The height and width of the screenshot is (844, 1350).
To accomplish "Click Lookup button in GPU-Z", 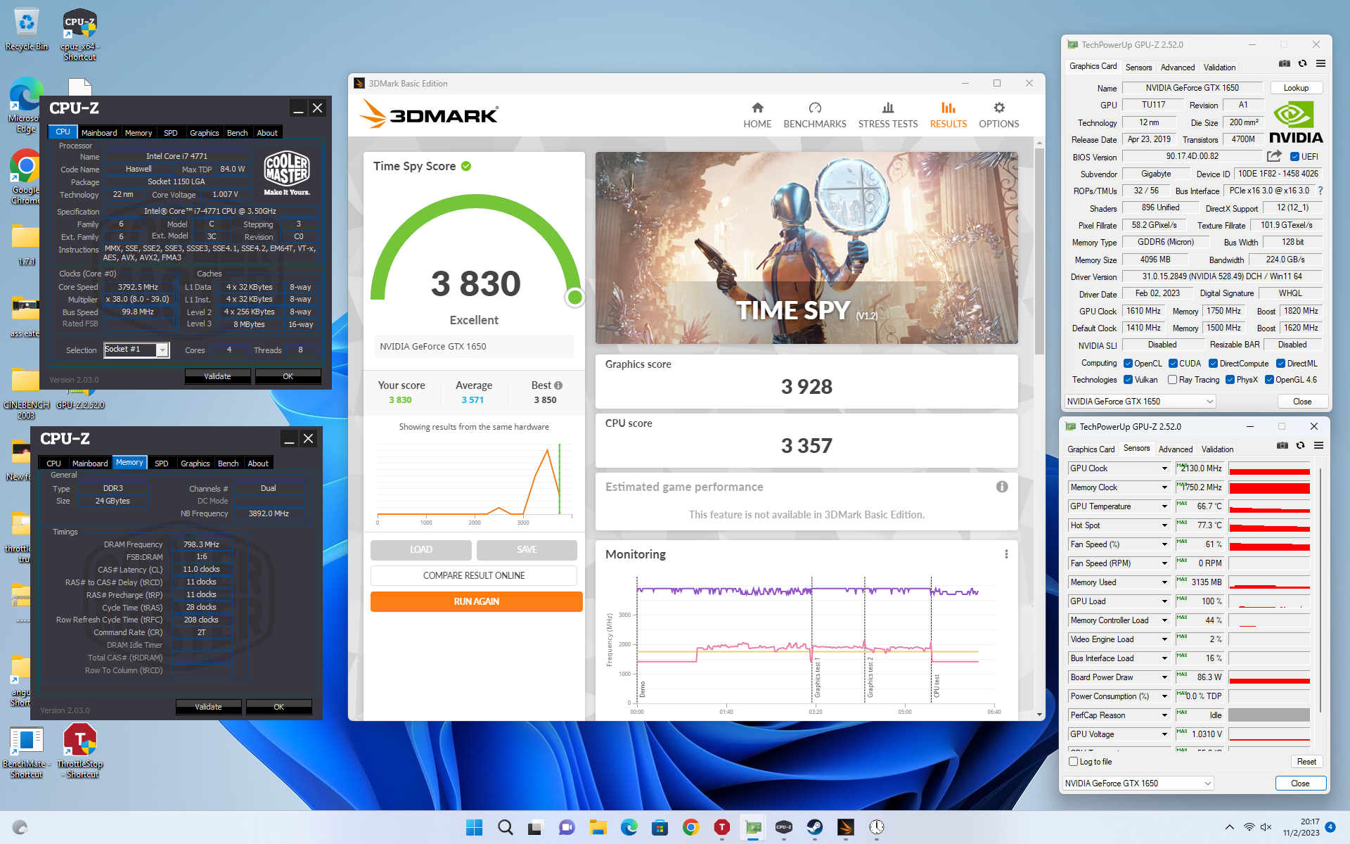I will 1296,88.
